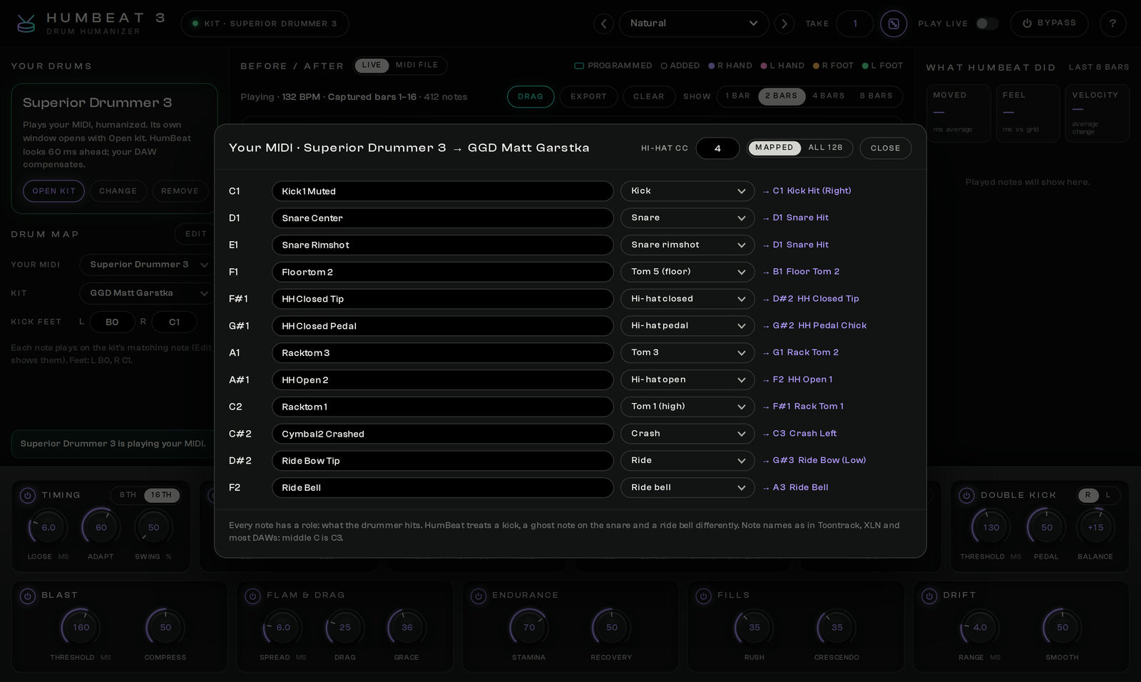Edit the Snare Center name field
The height and width of the screenshot is (682, 1141).
pos(442,218)
